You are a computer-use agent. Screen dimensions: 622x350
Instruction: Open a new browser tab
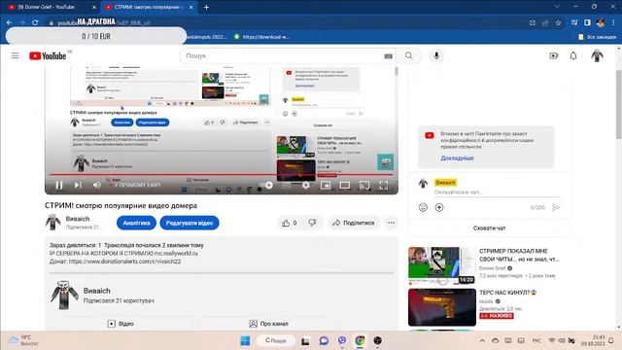pyautogui.click(x=206, y=7)
